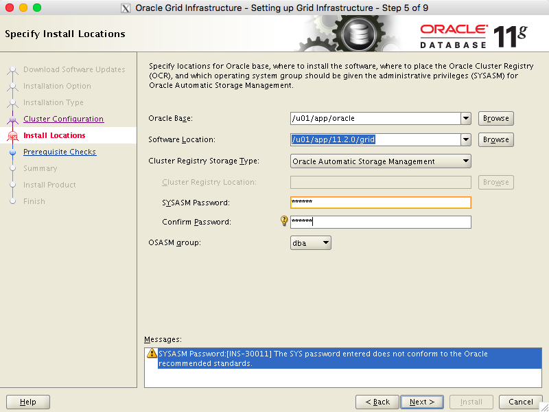This screenshot has height=412, width=549.
Task: Browse for the Software Location directory
Action: tap(495, 139)
